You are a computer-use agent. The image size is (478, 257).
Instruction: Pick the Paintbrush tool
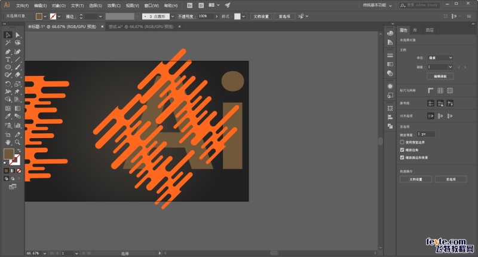18,67
